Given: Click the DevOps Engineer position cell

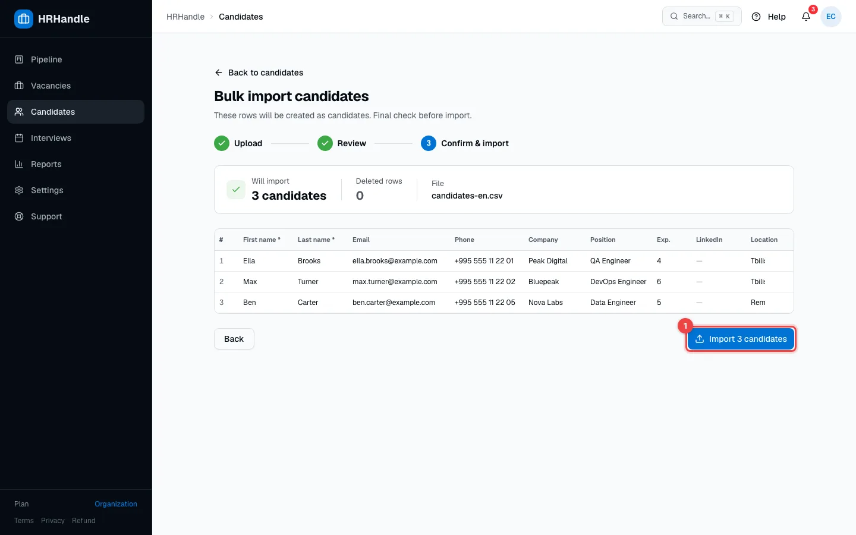Looking at the screenshot, I should coord(618,282).
